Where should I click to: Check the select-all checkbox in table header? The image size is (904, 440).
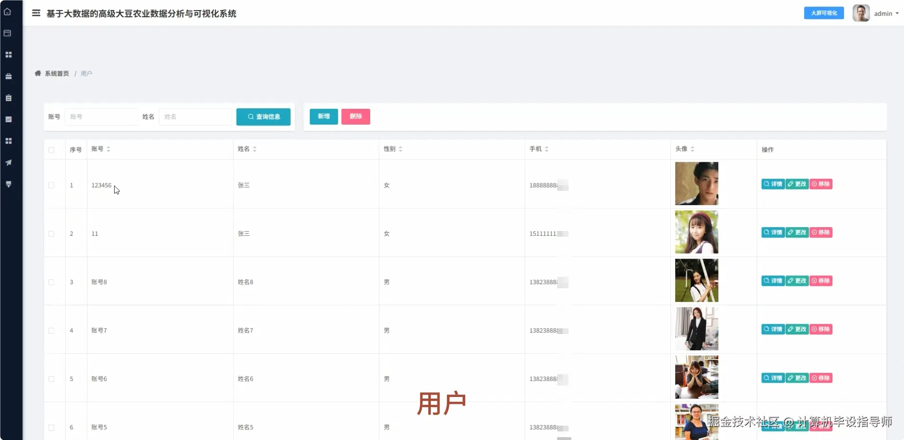pyautogui.click(x=52, y=149)
